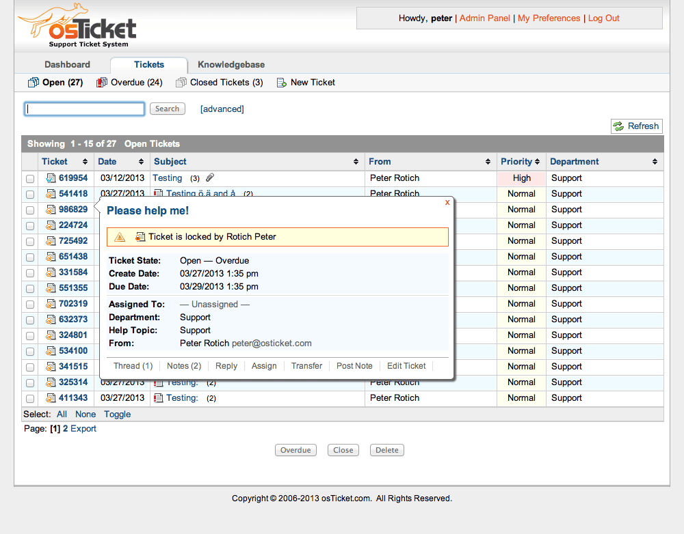The image size is (684, 534).
Task: Click the paperclip attachment icon on ticket 619954
Action: tap(210, 178)
